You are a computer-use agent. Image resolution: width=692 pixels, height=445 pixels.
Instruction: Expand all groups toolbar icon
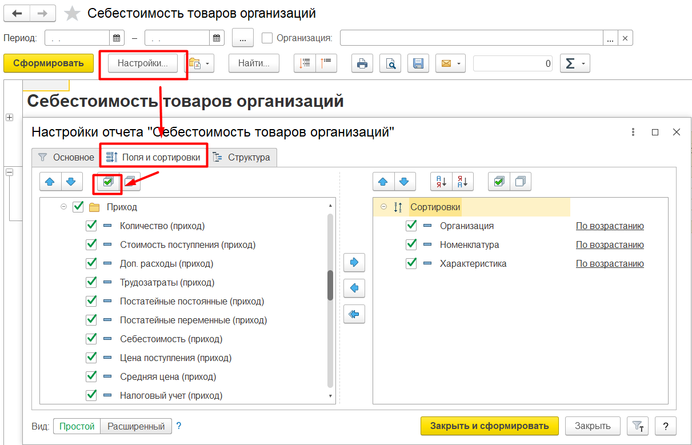tap(305, 63)
